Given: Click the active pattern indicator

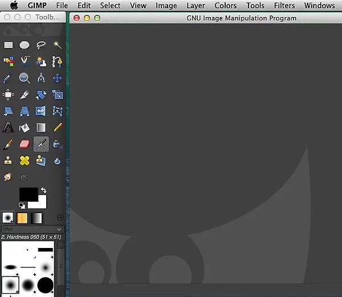Looking at the screenshot, I should [22, 218].
